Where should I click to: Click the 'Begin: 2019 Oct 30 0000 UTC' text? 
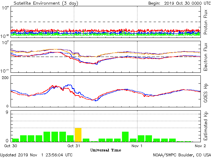179,3
